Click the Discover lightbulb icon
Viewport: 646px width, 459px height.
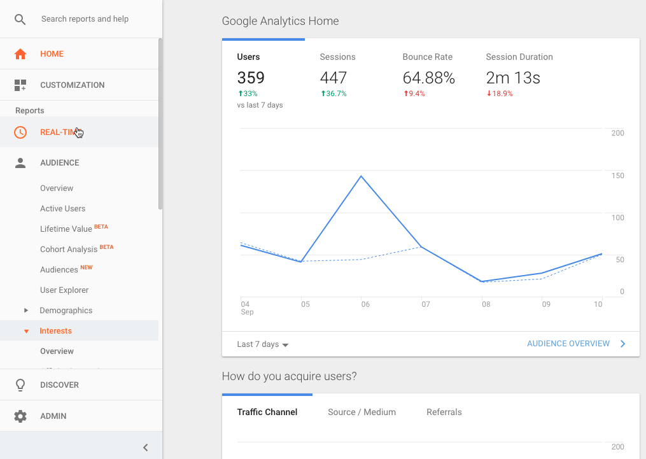[20, 385]
